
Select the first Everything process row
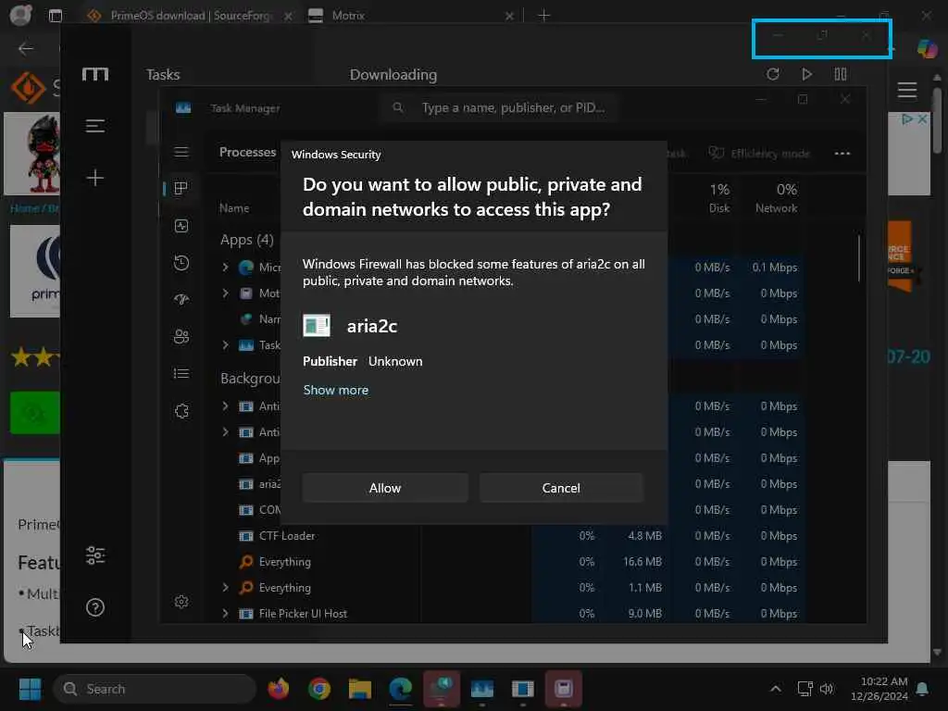pyautogui.click(x=285, y=562)
